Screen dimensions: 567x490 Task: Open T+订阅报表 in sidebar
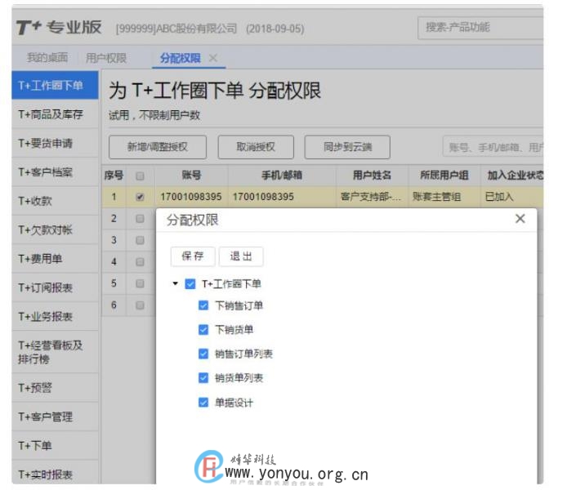[x=55, y=287]
